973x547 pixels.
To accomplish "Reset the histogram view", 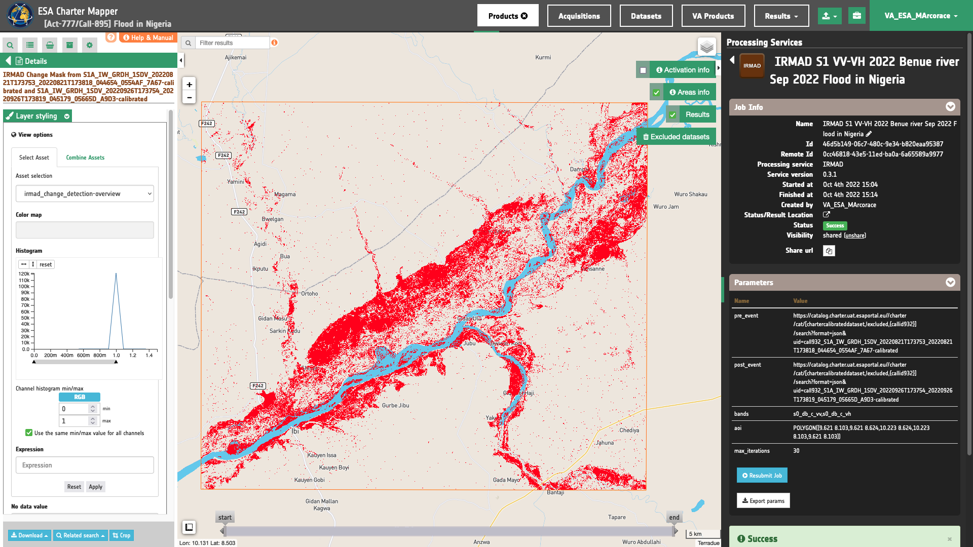I will (x=46, y=264).
